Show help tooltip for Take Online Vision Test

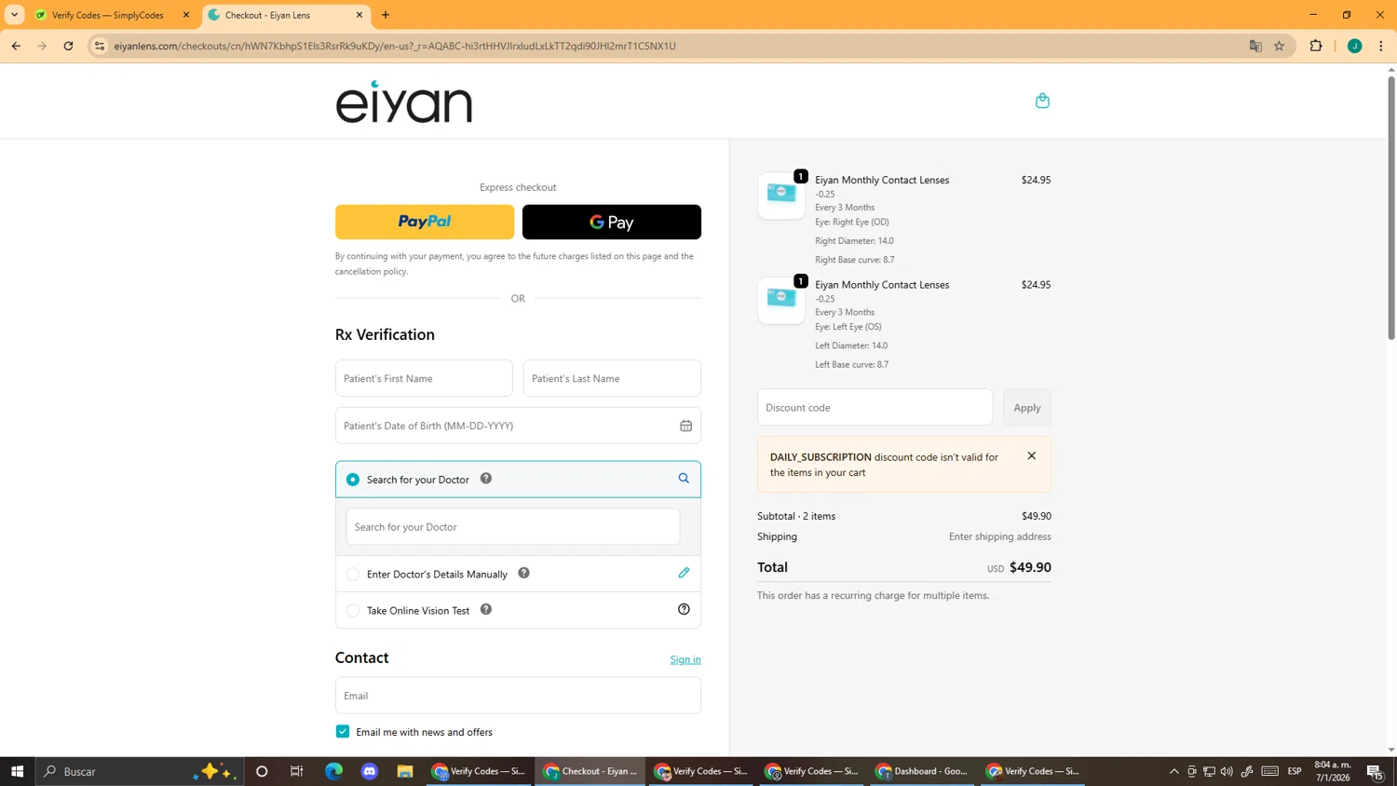pyautogui.click(x=486, y=609)
